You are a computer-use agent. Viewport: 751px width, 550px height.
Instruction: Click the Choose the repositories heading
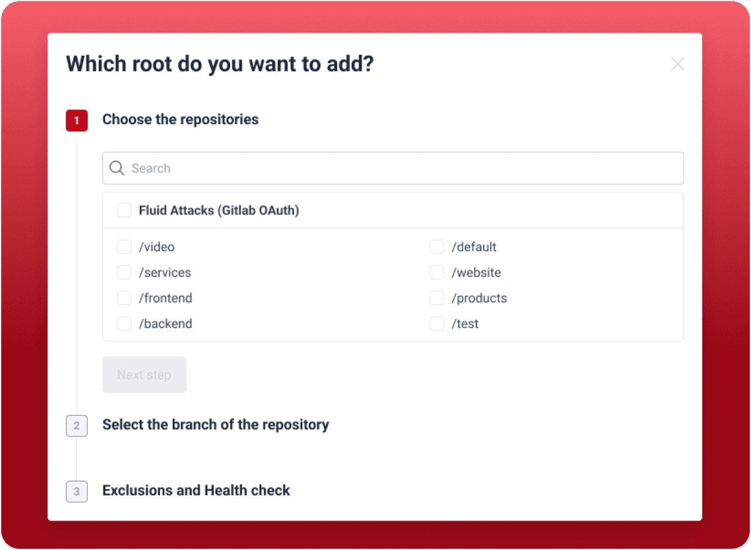181,119
